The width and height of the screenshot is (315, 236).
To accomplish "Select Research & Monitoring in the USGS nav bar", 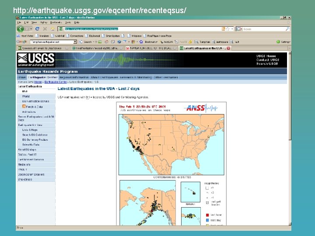I will click(x=136, y=77).
